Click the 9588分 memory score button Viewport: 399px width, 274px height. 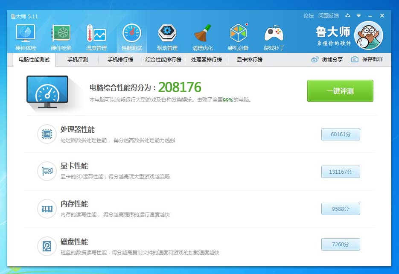(x=341, y=209)
